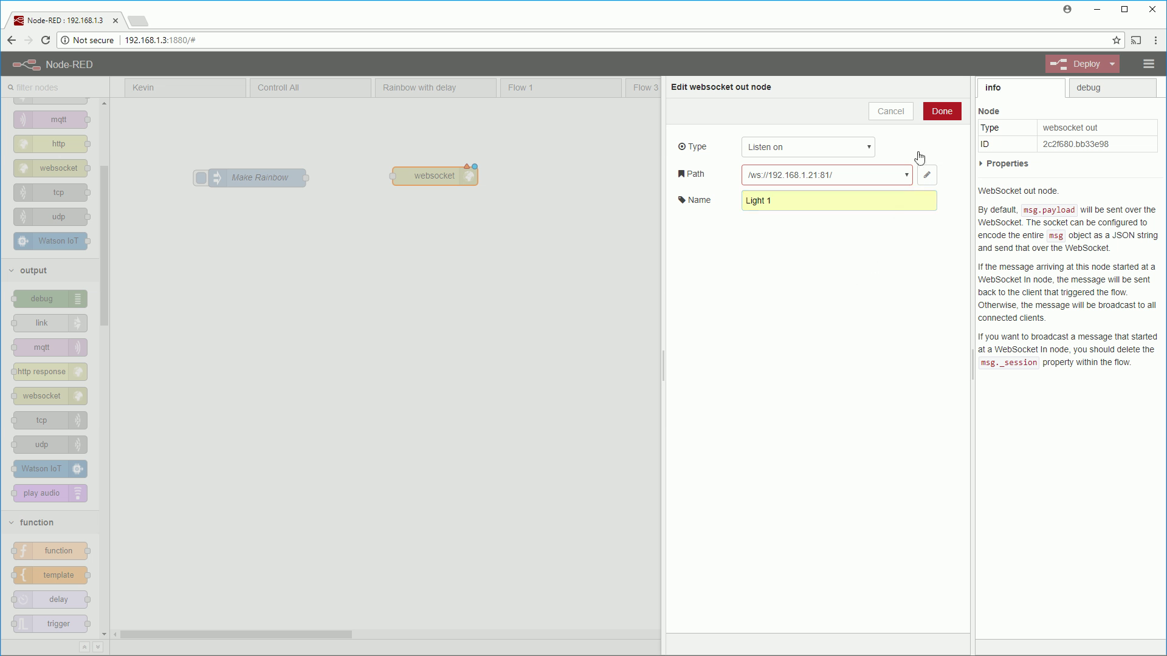Click the Name field containing Light 1
Image resolution: width=1167 pixels, height=656 pixels.
[839, 200]
